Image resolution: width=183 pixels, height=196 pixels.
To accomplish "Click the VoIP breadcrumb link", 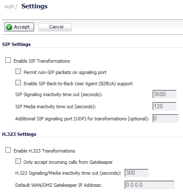I will point(9,7).
